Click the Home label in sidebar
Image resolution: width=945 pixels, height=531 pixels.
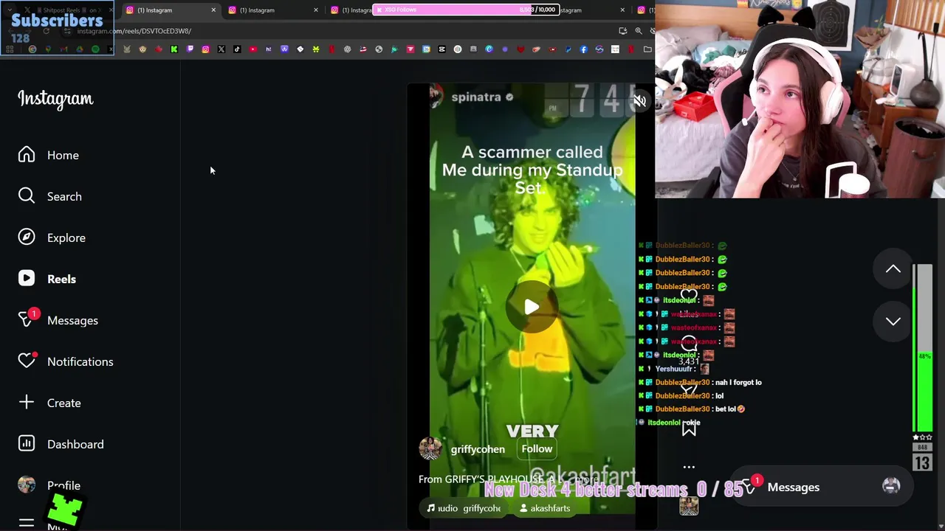(63, 156)
